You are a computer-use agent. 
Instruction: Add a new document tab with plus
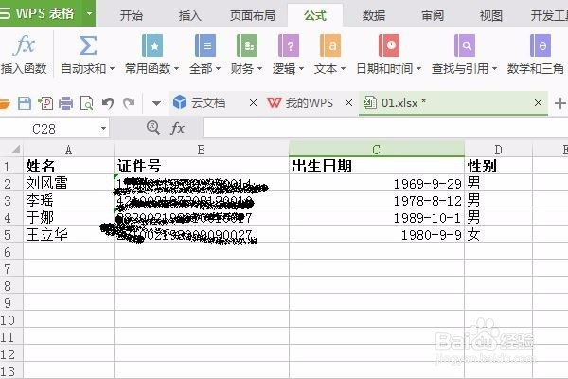pos(560,103)
